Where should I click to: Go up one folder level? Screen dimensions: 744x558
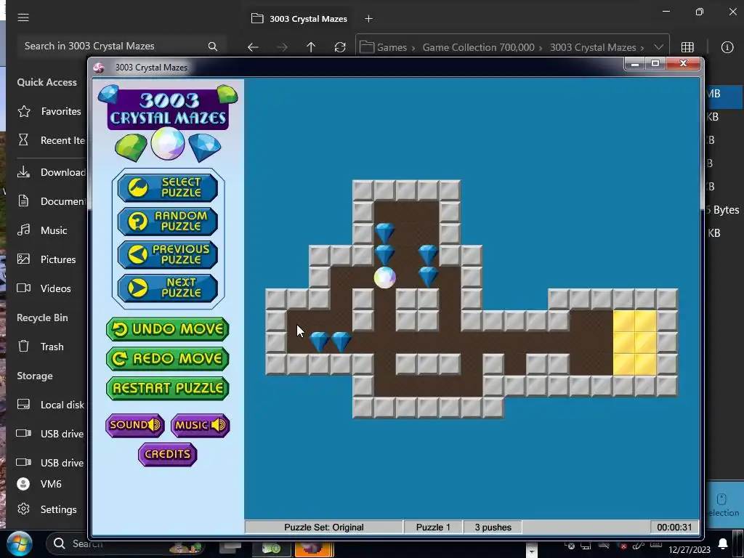point(311,47)
